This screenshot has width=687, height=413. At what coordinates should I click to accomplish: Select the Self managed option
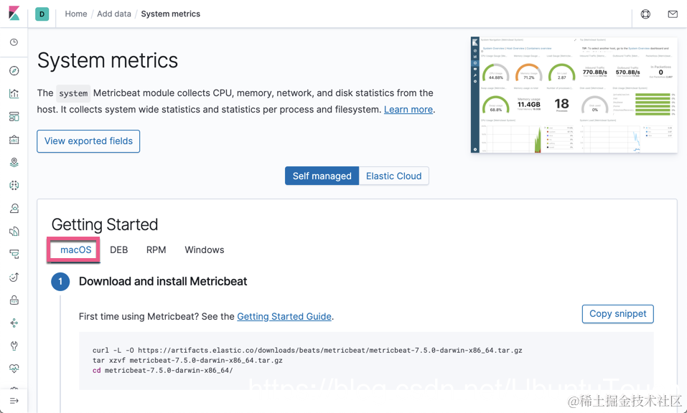(x=322, y=176)
